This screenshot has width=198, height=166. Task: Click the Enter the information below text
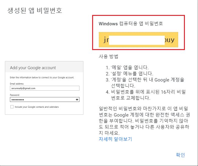click(42, 78)
